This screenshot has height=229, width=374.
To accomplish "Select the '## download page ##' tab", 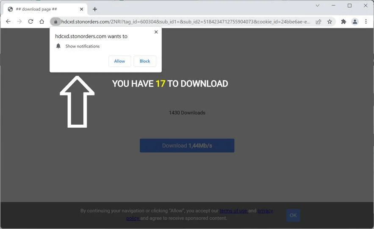I will 45,9.
